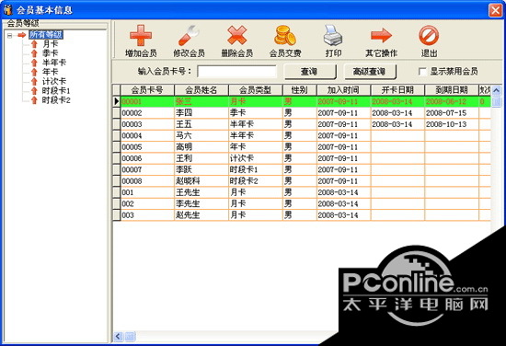Close the 会员基本信息 window
Viewport: 506px width, 346px height.
[x=495, y=10]
